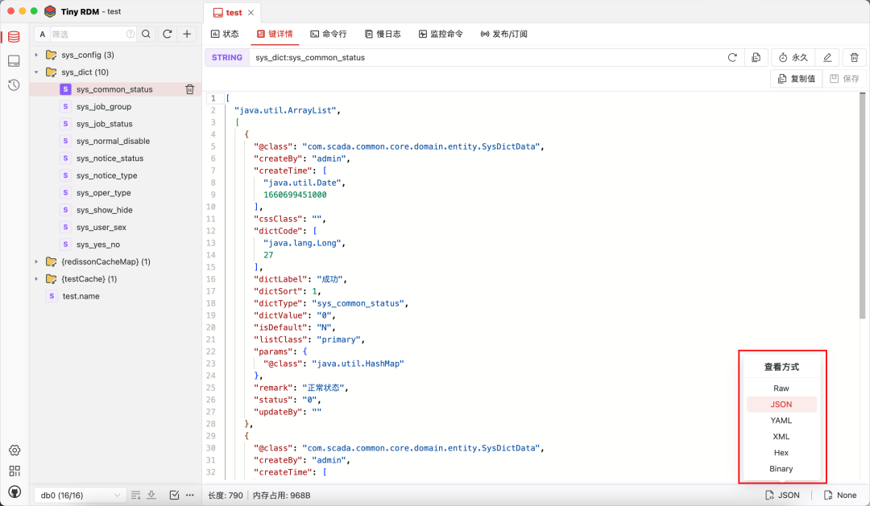The width and height of the screenshot is (870, 506).
Task: Delete the key via the trash icon toolbar
Action: pos(853,57)
